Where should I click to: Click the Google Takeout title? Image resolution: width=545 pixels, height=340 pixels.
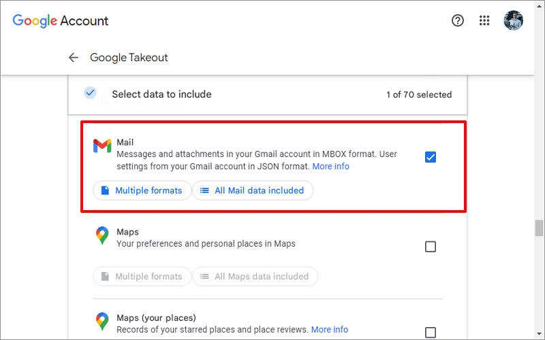pyautogui.click(x=129, y=58)
